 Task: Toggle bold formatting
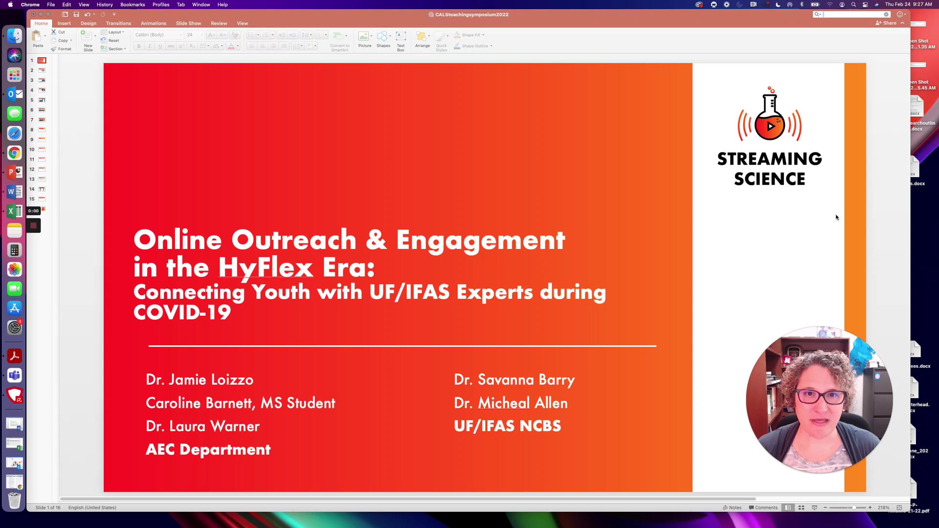(139, 46)
